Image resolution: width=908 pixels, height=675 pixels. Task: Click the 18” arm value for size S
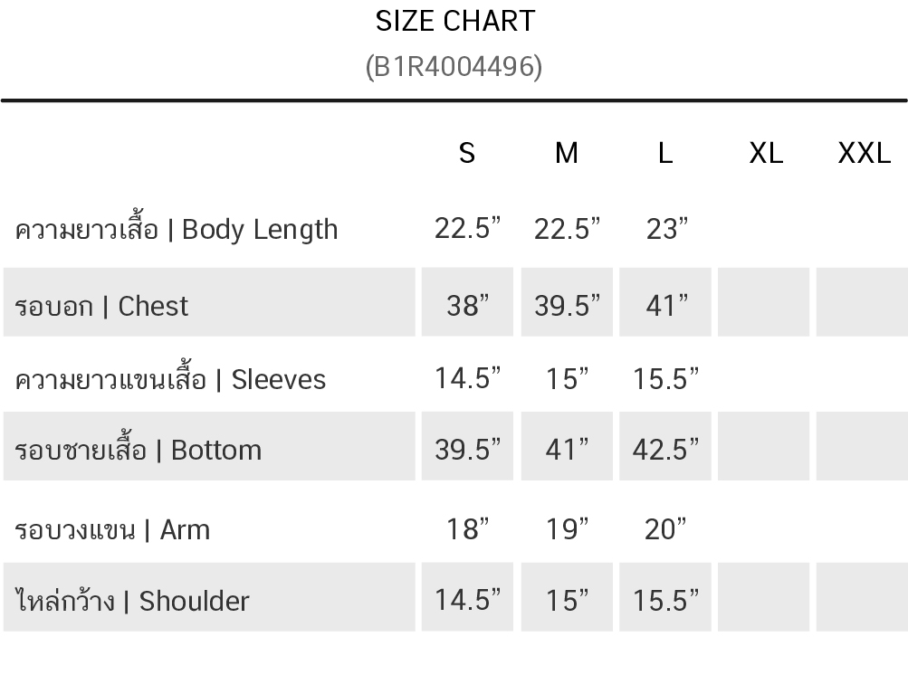(x=467, y=528)
